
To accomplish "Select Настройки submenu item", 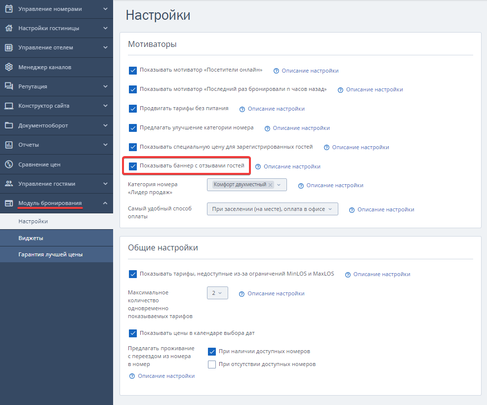I will (x=56, y=221).
